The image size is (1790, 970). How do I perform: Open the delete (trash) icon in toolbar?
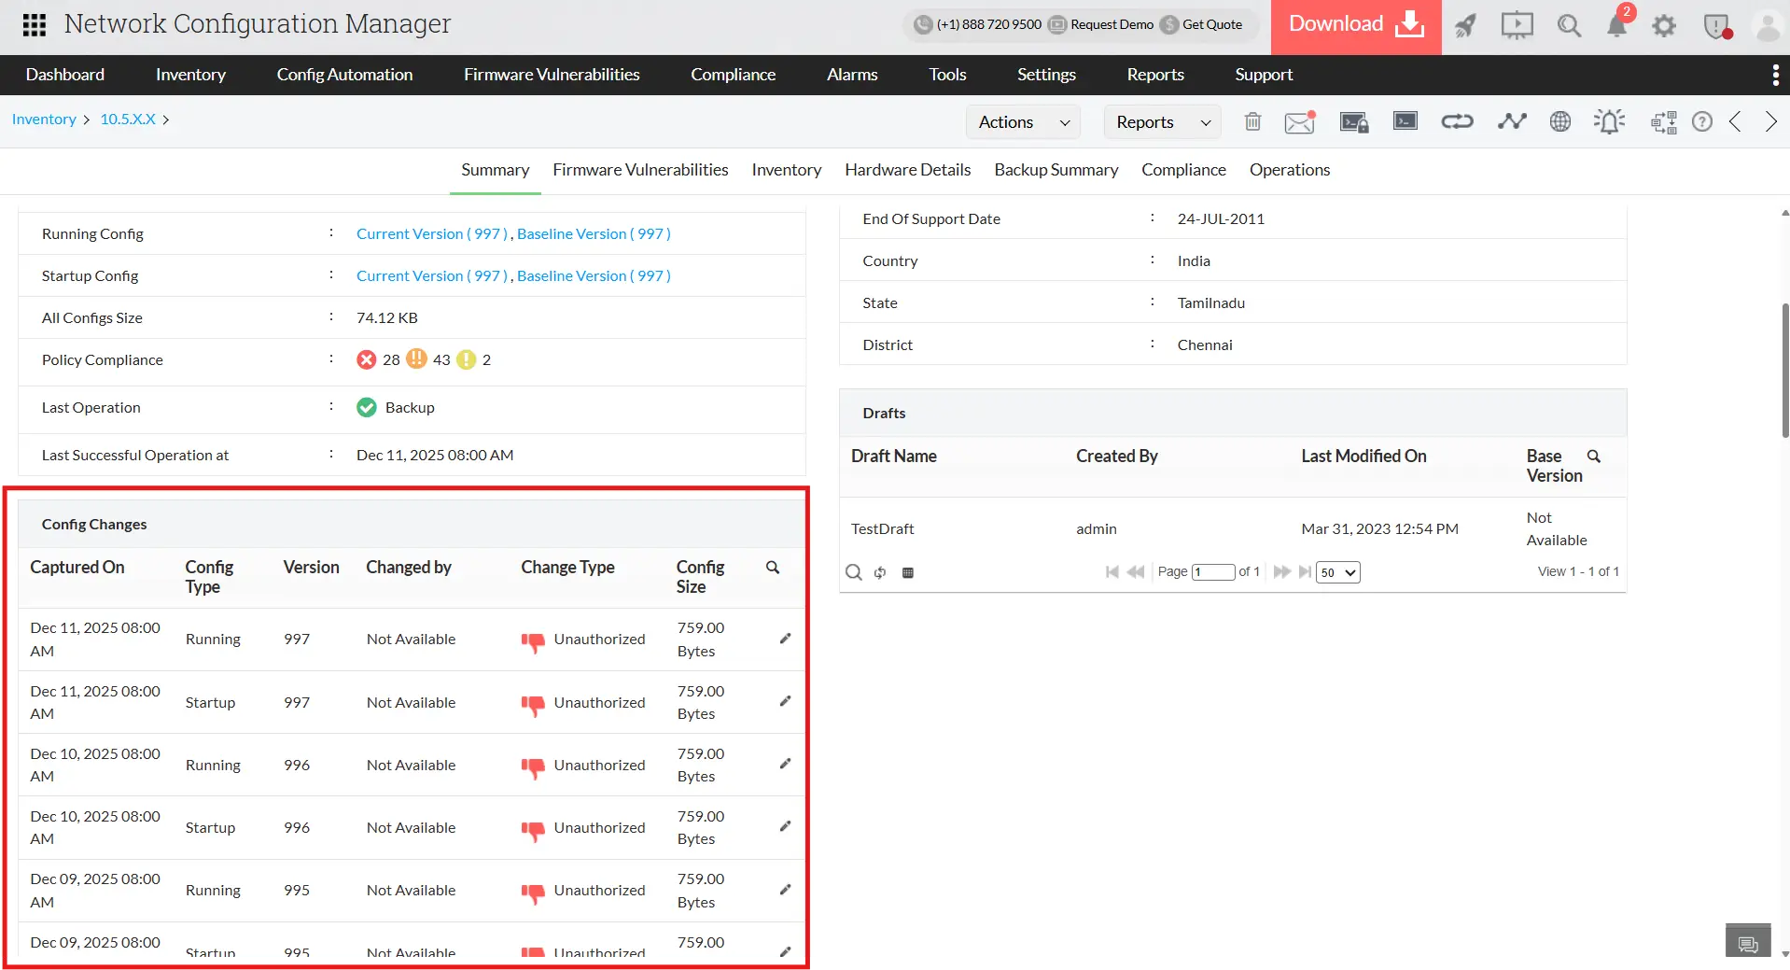coord(1252,121)
